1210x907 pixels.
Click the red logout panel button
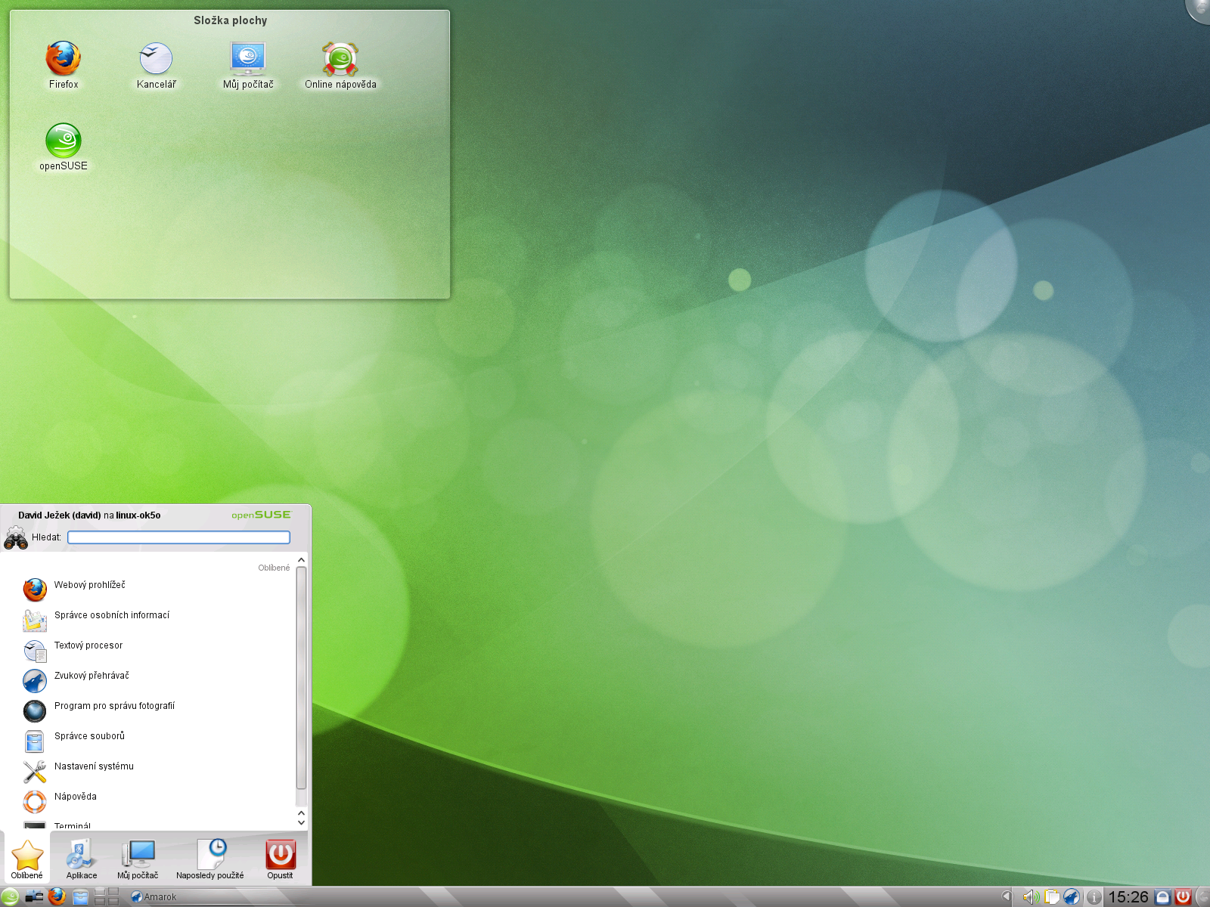coord(1184,897)
